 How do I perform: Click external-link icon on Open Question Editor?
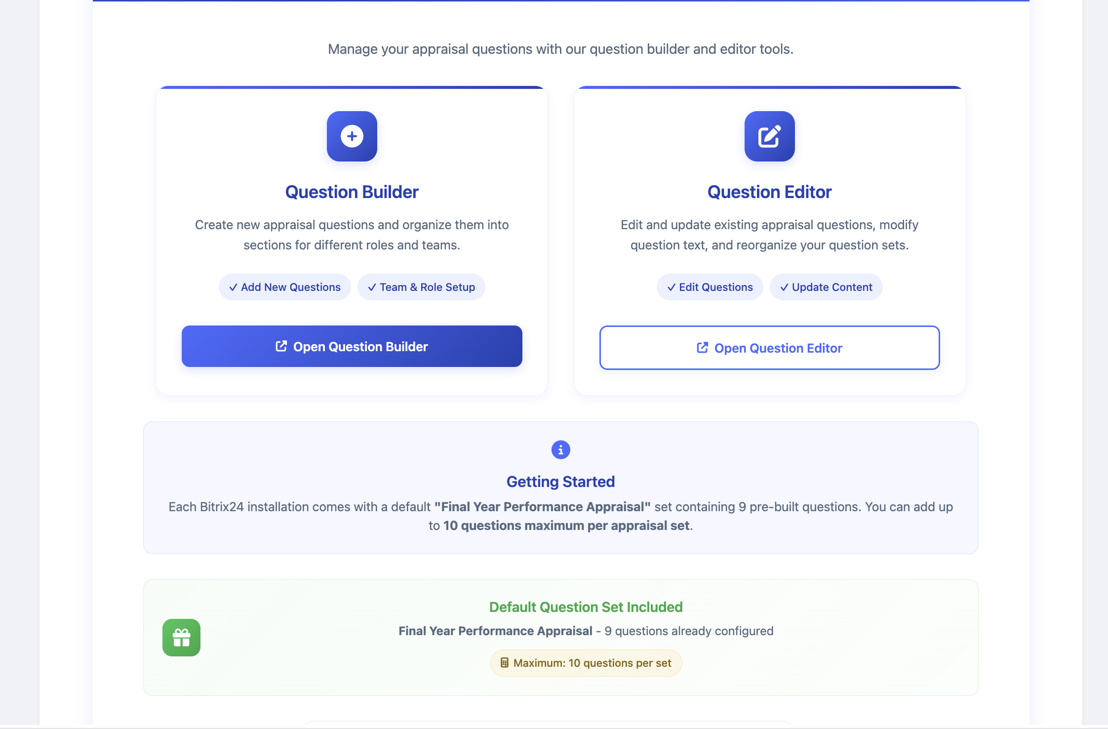702,348
